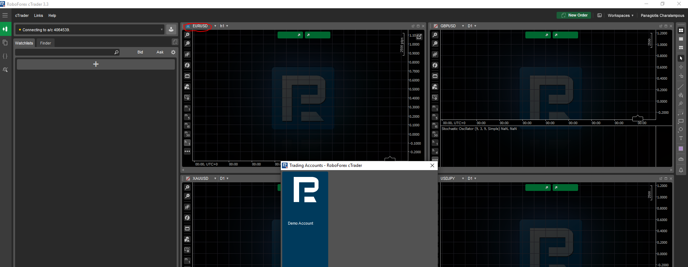The width and height of the screenshot is (688, 267).
Task: Switch GBPUSD chart to h4 timeframe
Action: [435, 151]
